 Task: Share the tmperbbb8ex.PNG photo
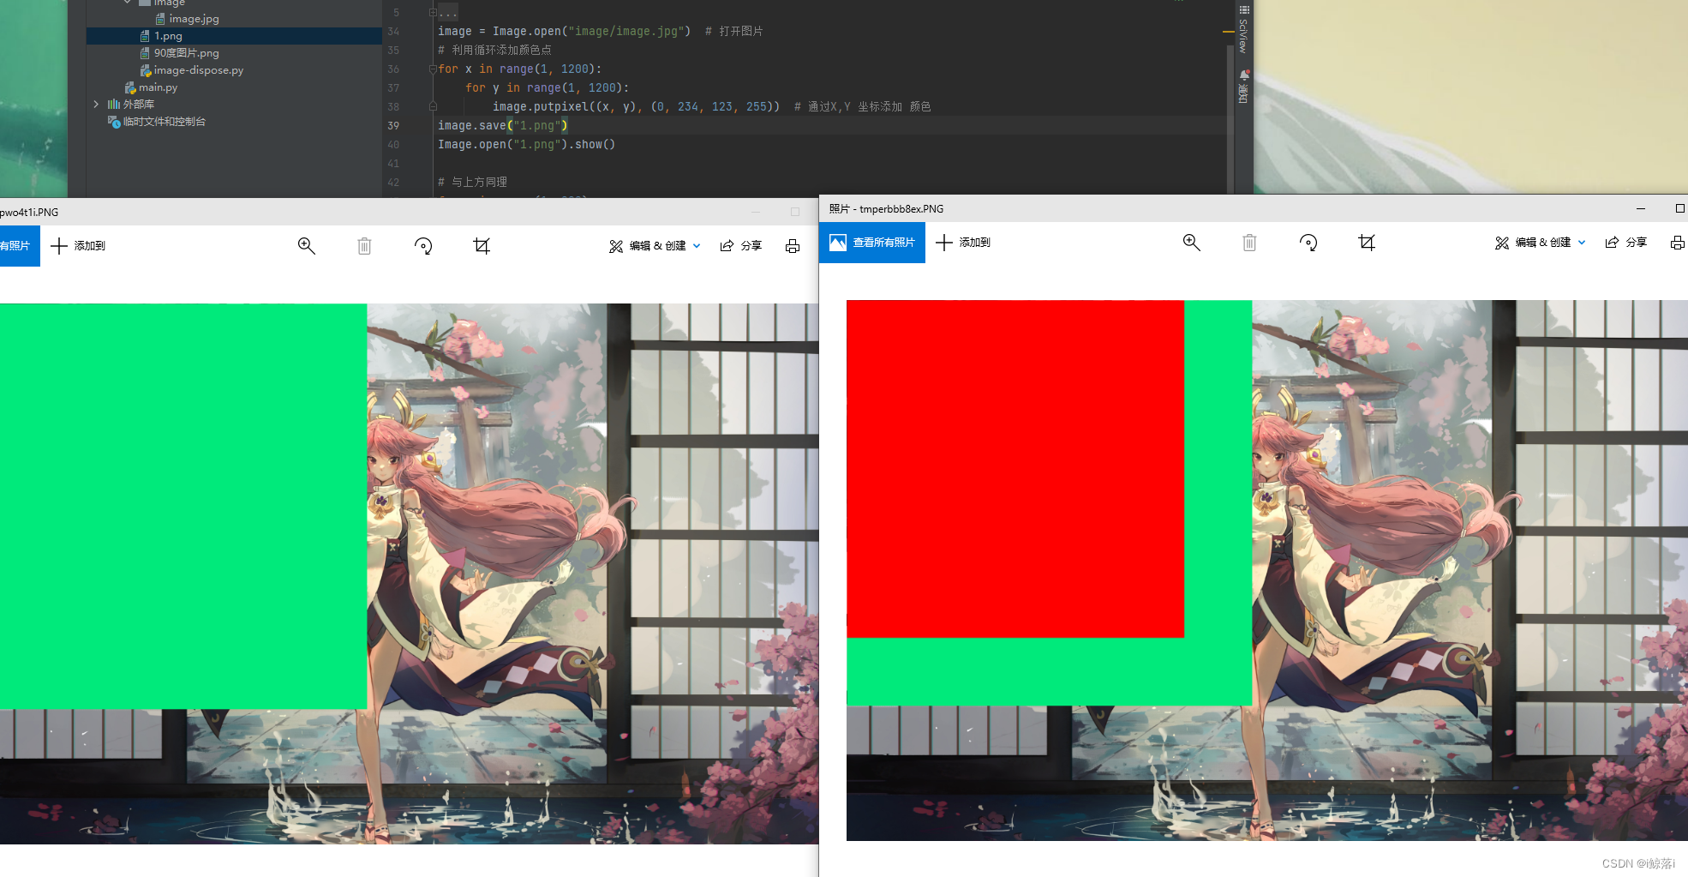click(1625, 243)
